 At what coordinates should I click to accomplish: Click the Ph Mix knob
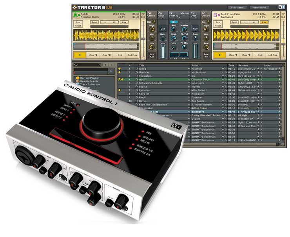point(184,47)
